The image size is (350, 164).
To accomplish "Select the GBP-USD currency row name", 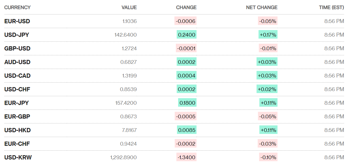I will [x=17, y=49].
